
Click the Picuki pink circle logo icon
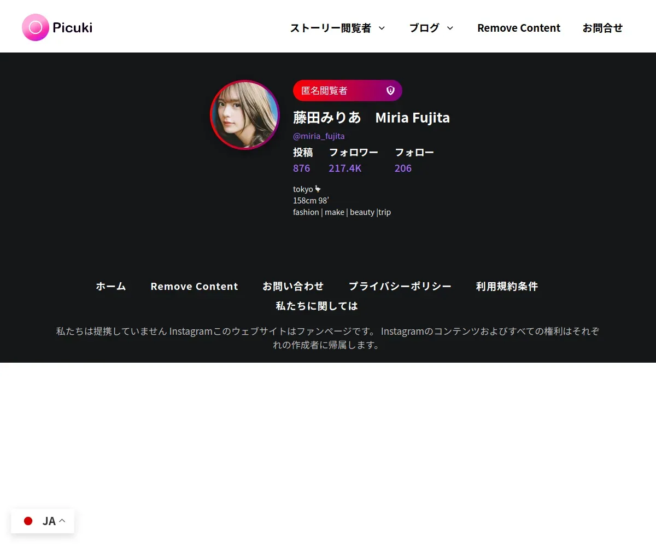click(36, 27)
